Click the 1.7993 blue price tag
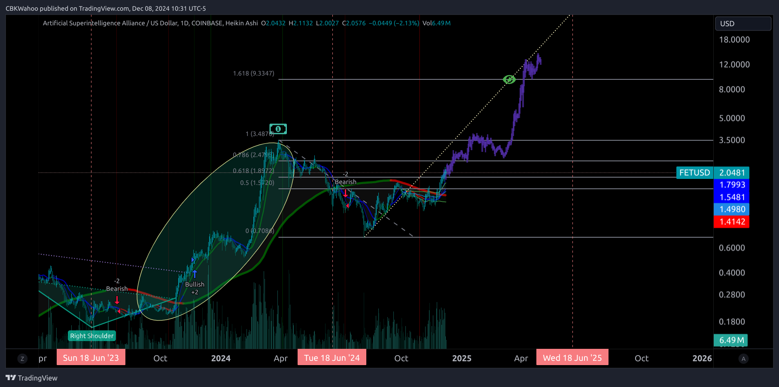The width and height of the screenshot is (779, 387). tap(732, 185)
